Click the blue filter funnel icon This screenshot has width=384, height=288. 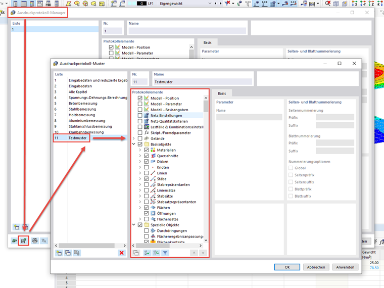165,253
